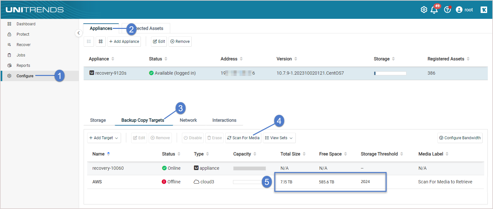Open the Interactions sub-tab
The image size is (493, 209).
225,120
